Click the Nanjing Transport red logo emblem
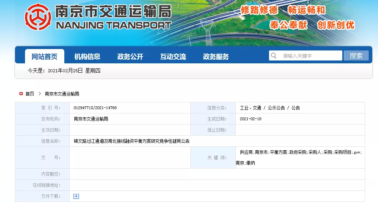This screenshot has width=378, height=204. point(38,17)
